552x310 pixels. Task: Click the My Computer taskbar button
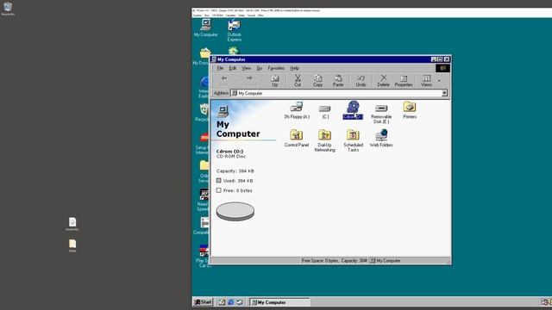pos(279,302)
